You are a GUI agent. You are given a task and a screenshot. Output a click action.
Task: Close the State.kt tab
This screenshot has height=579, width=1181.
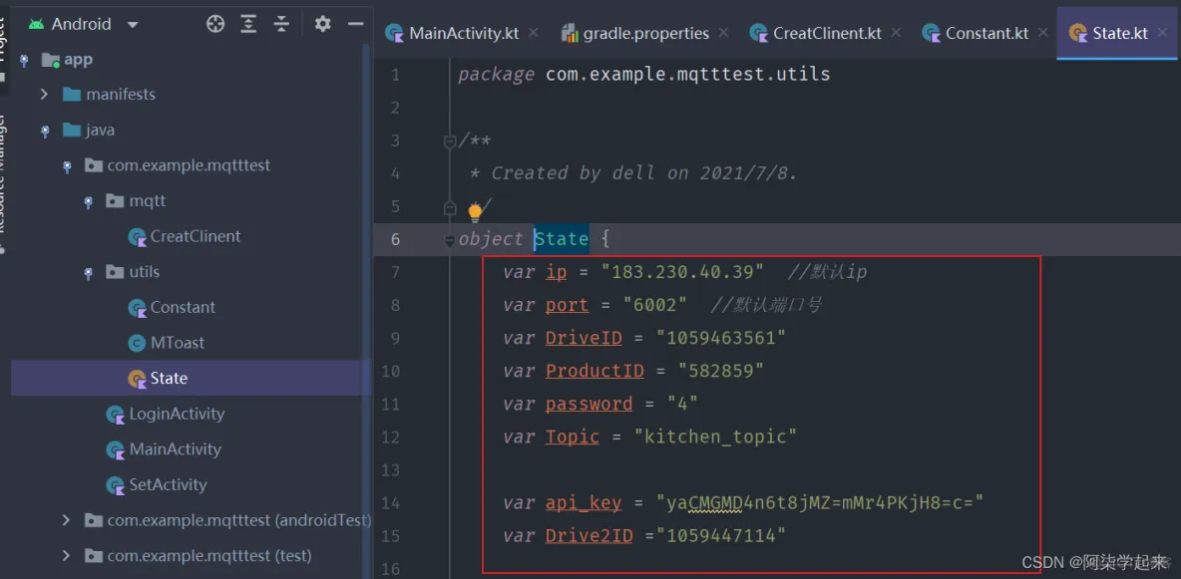1162,33
